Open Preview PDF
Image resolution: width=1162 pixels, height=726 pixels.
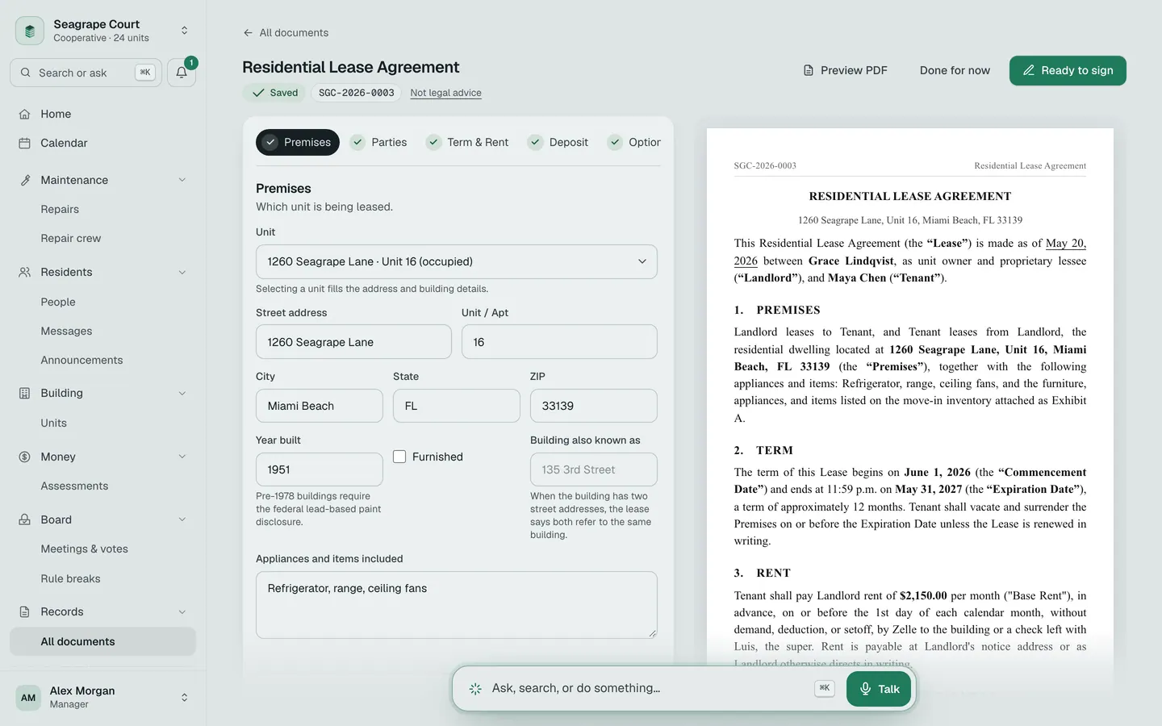click(845, 70)
